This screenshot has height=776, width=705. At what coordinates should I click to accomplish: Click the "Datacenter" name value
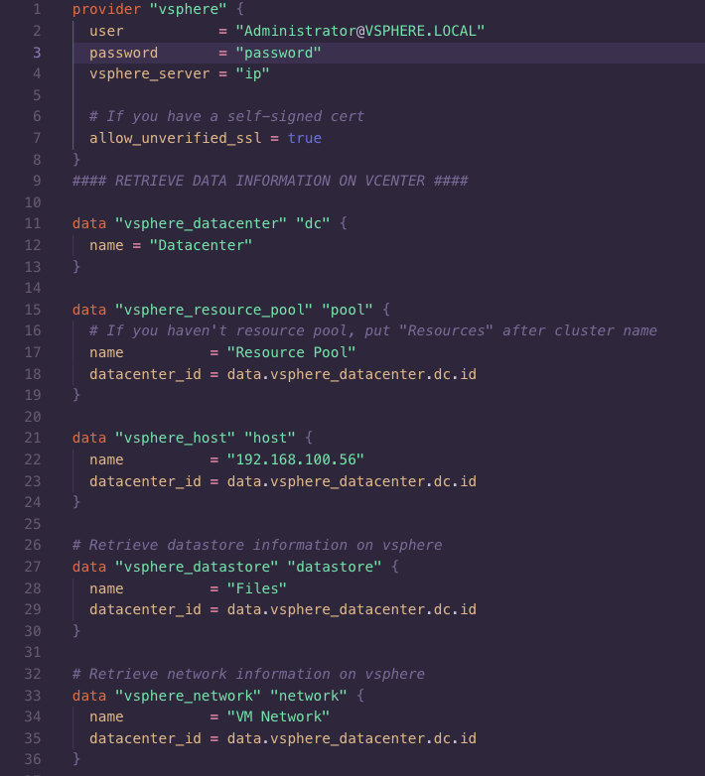pyautogui.click(x=201, y=245)
